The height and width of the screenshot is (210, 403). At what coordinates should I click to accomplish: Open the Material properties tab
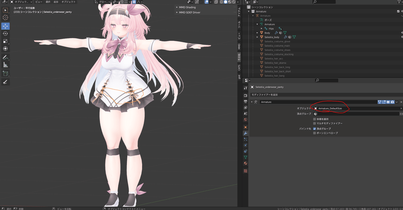pos(245,163)
